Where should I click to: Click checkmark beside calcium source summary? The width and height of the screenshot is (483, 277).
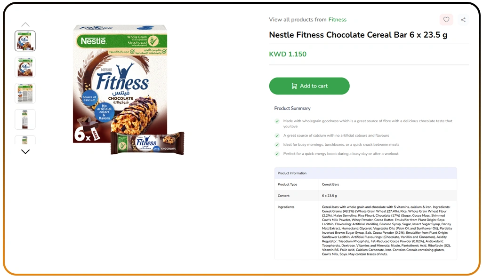coord(277,135)
